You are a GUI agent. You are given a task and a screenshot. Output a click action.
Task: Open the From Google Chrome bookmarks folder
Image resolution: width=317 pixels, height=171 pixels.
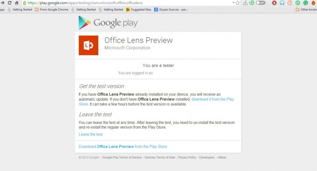pyautogui.click(x=52, y=9)
